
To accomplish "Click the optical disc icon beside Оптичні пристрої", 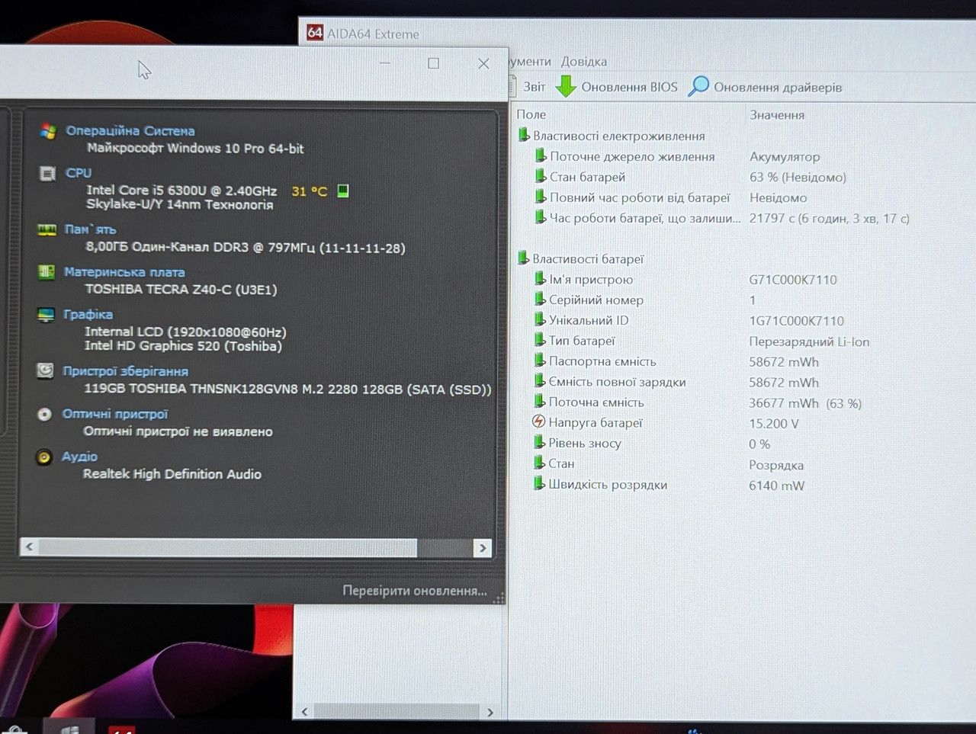I will click(45, 414).
